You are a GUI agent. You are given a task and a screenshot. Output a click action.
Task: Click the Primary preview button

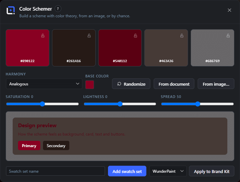click(x=29, y=145)
